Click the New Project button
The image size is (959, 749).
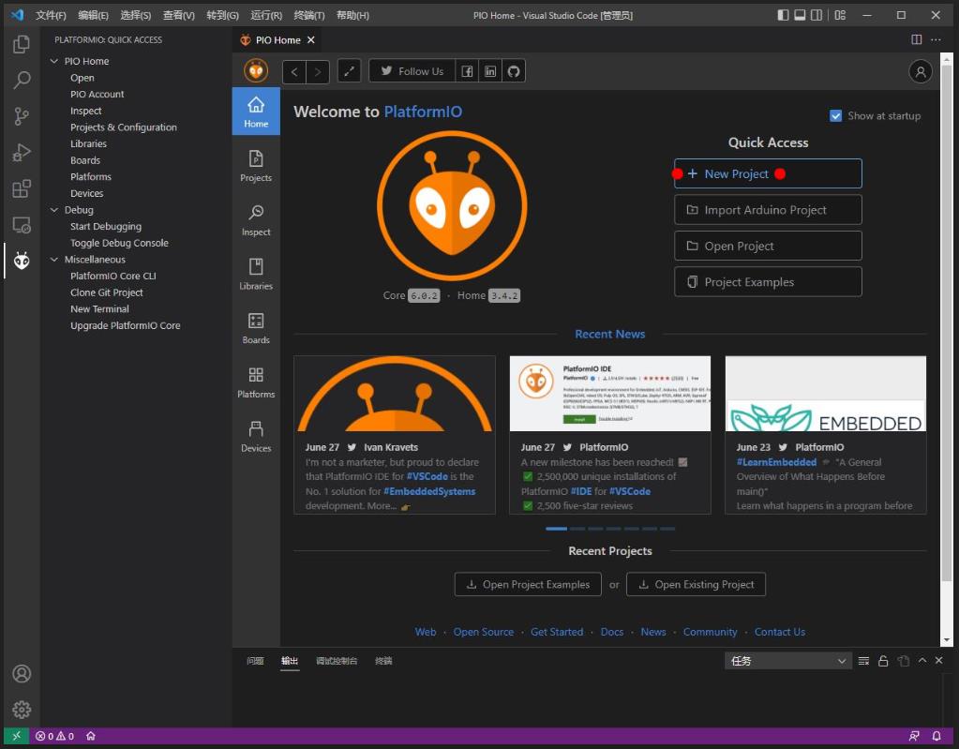(x=768, y=173)
